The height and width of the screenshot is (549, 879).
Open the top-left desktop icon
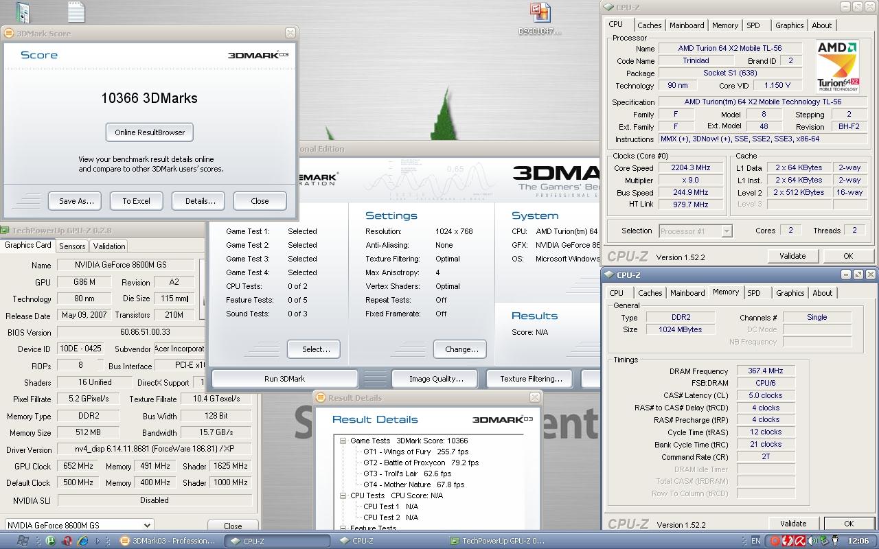click(23, 12)
